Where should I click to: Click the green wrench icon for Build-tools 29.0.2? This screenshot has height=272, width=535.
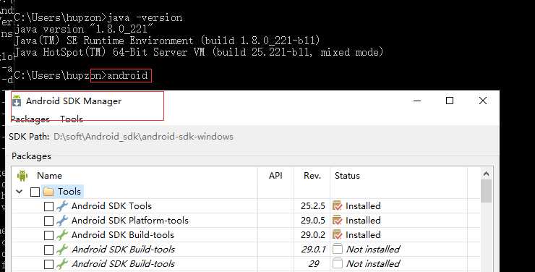click(x=62, y=235)
